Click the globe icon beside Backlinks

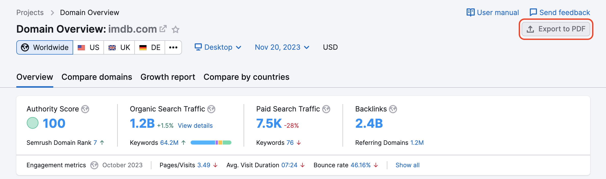pyautogui.click(x=393, y=109)
